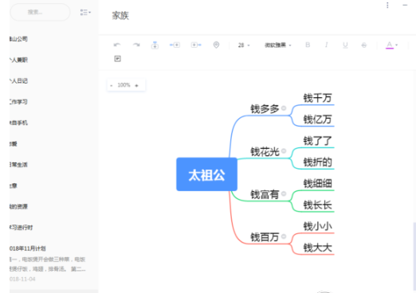Open the font family dropdown

tap(278, 45)
